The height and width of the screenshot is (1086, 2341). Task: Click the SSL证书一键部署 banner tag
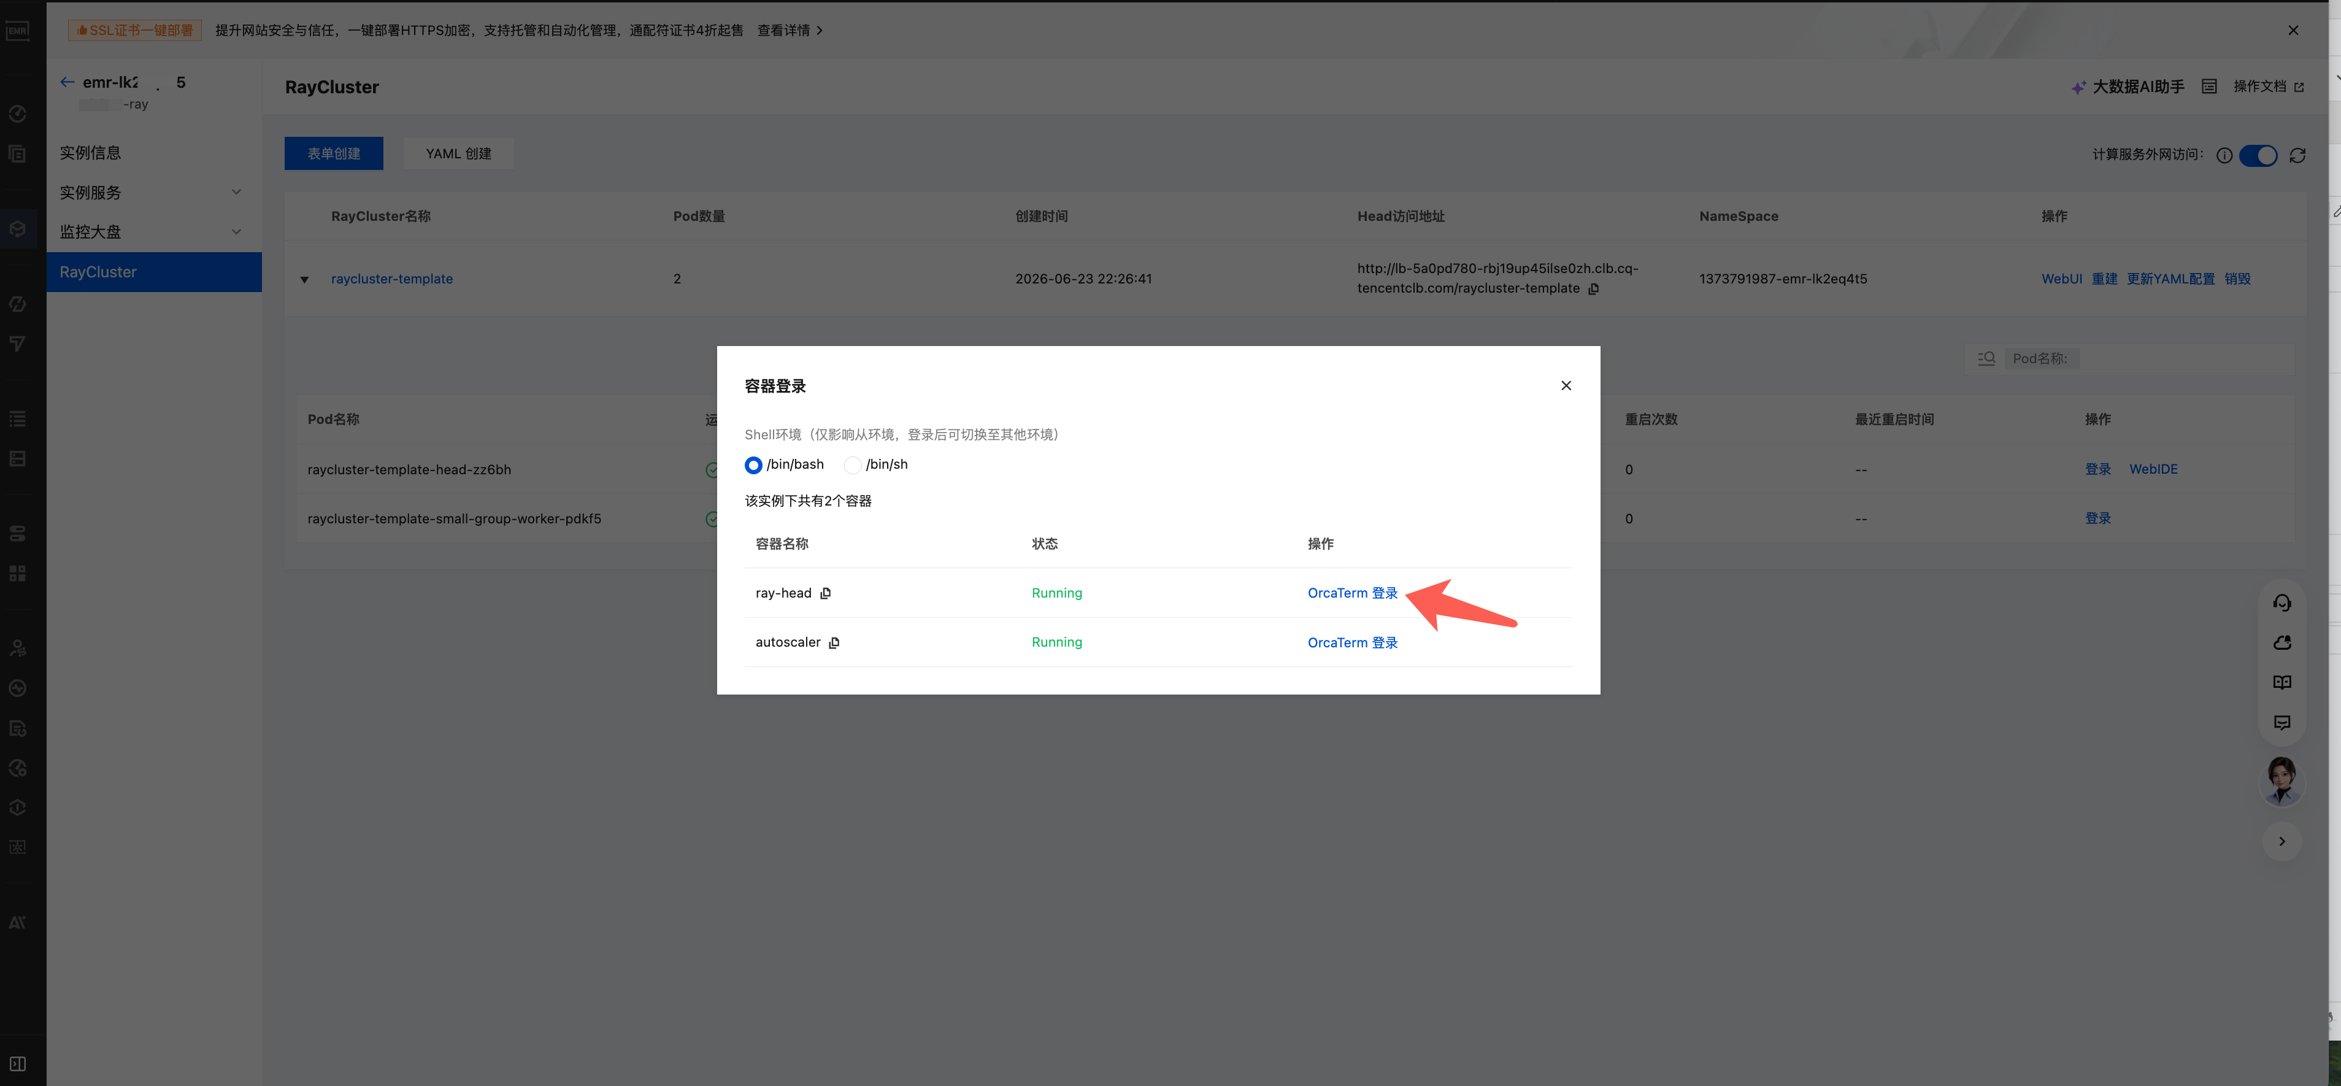[134, 30]
